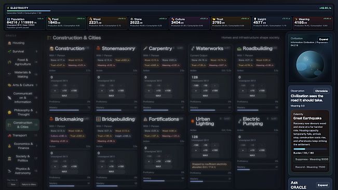Expand the Ask ORACLE panel

tap(322, 185)
